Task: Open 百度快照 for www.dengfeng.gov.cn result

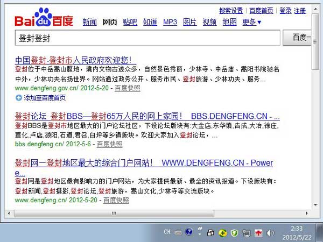Action: [128, 88]
